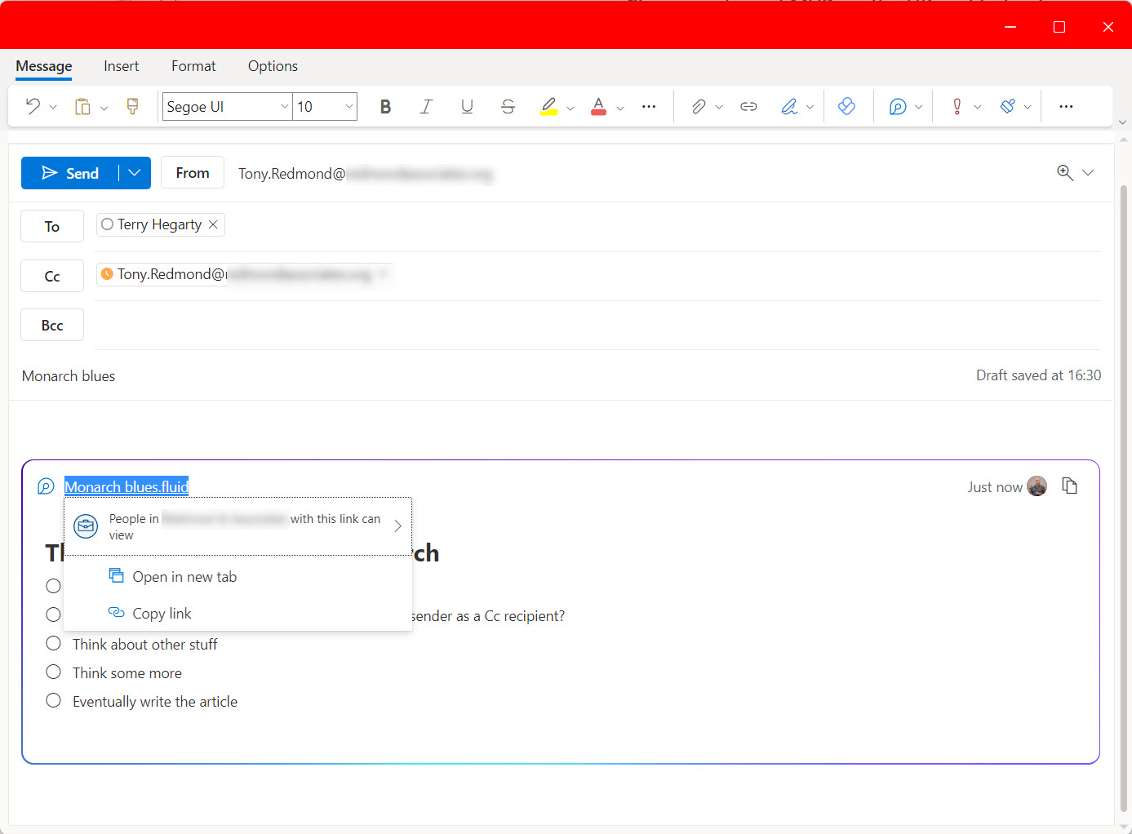Click the 'Monarch blues.fluid' link
The image size is (1132, 834).
click(x=127, y=487)
